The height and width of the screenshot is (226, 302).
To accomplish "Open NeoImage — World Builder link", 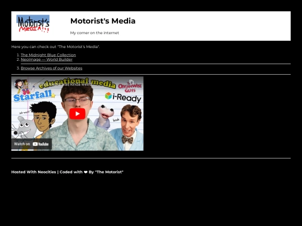I will 46,59.
